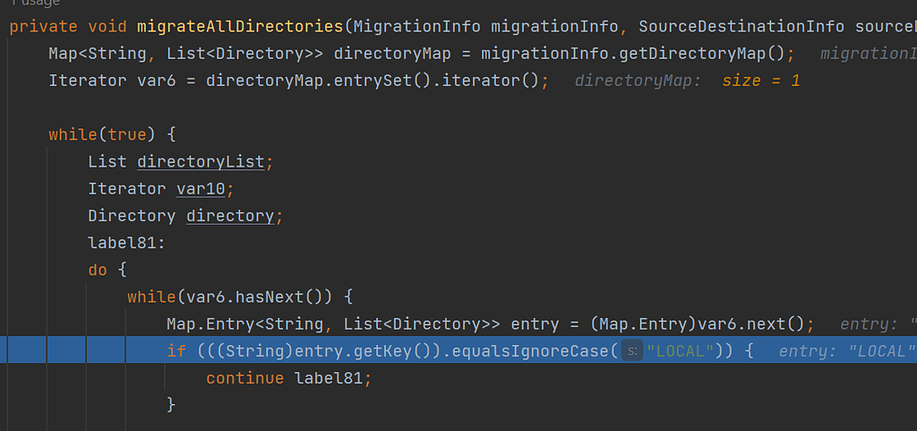Viewport: 917px width, 431px height.
Task: Select the 'size = 1' inline debug value
Action: click(x=761, y=81)
